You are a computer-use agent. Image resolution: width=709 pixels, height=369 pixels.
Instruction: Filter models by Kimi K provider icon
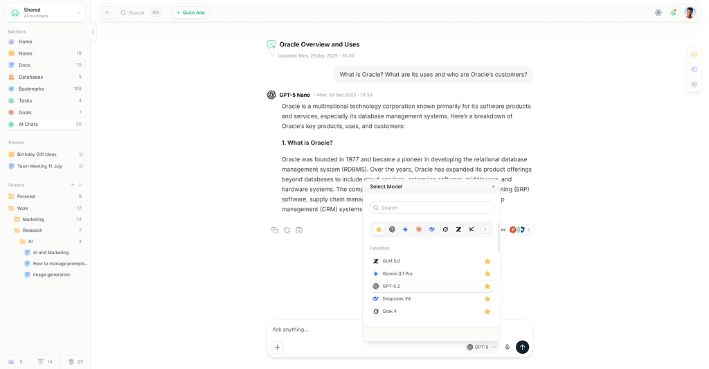472,230
